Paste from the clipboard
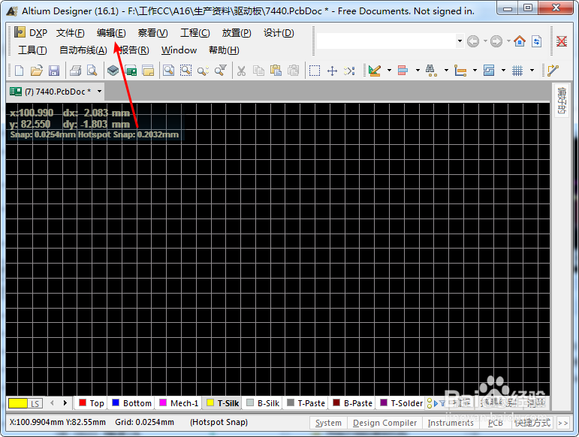The image size is (579, 437). (276, 71)
